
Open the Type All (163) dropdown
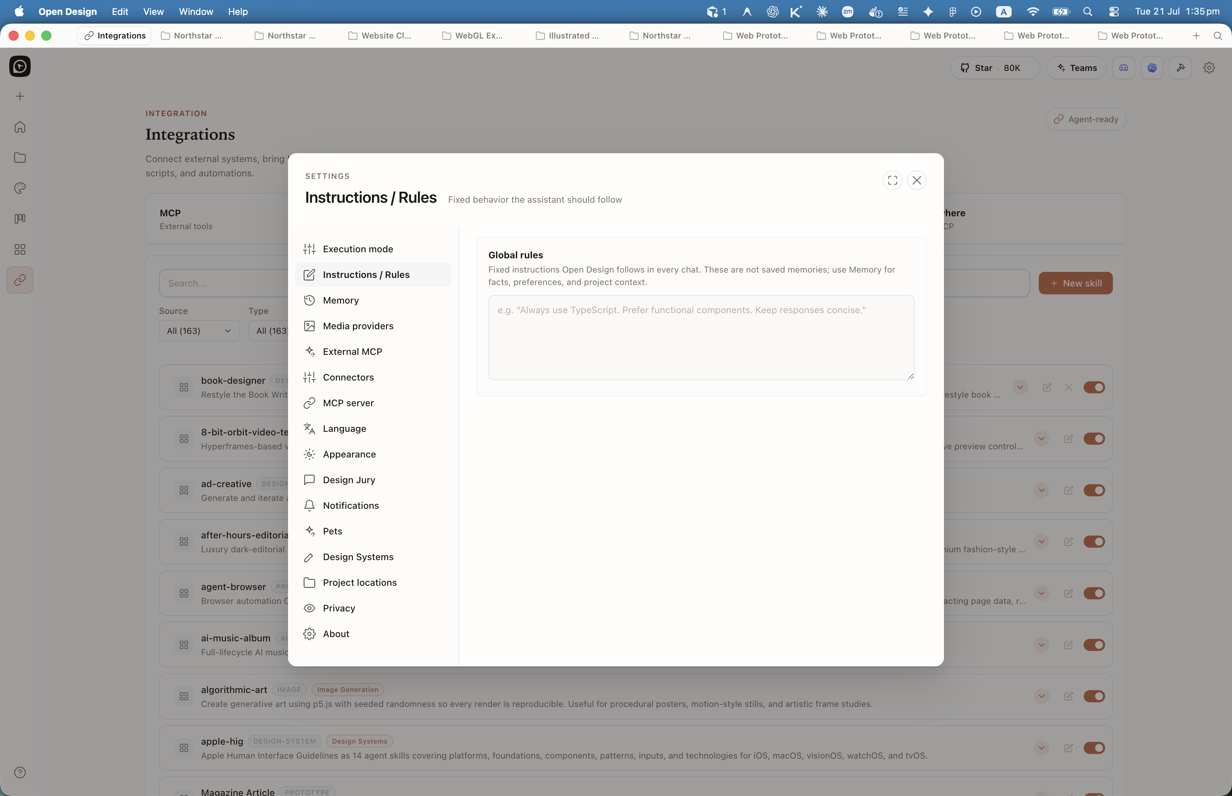point(269,331)
